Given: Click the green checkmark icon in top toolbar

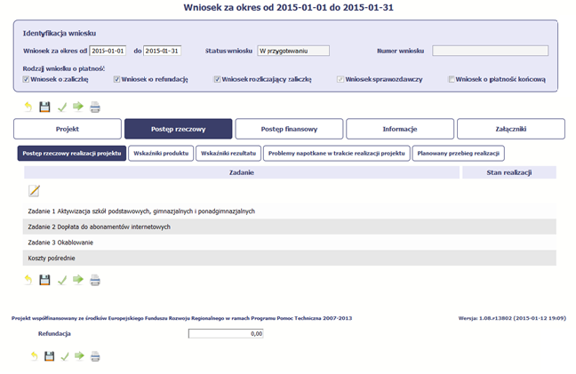Looking at the screenshot, I should click(x=62, y=107).
